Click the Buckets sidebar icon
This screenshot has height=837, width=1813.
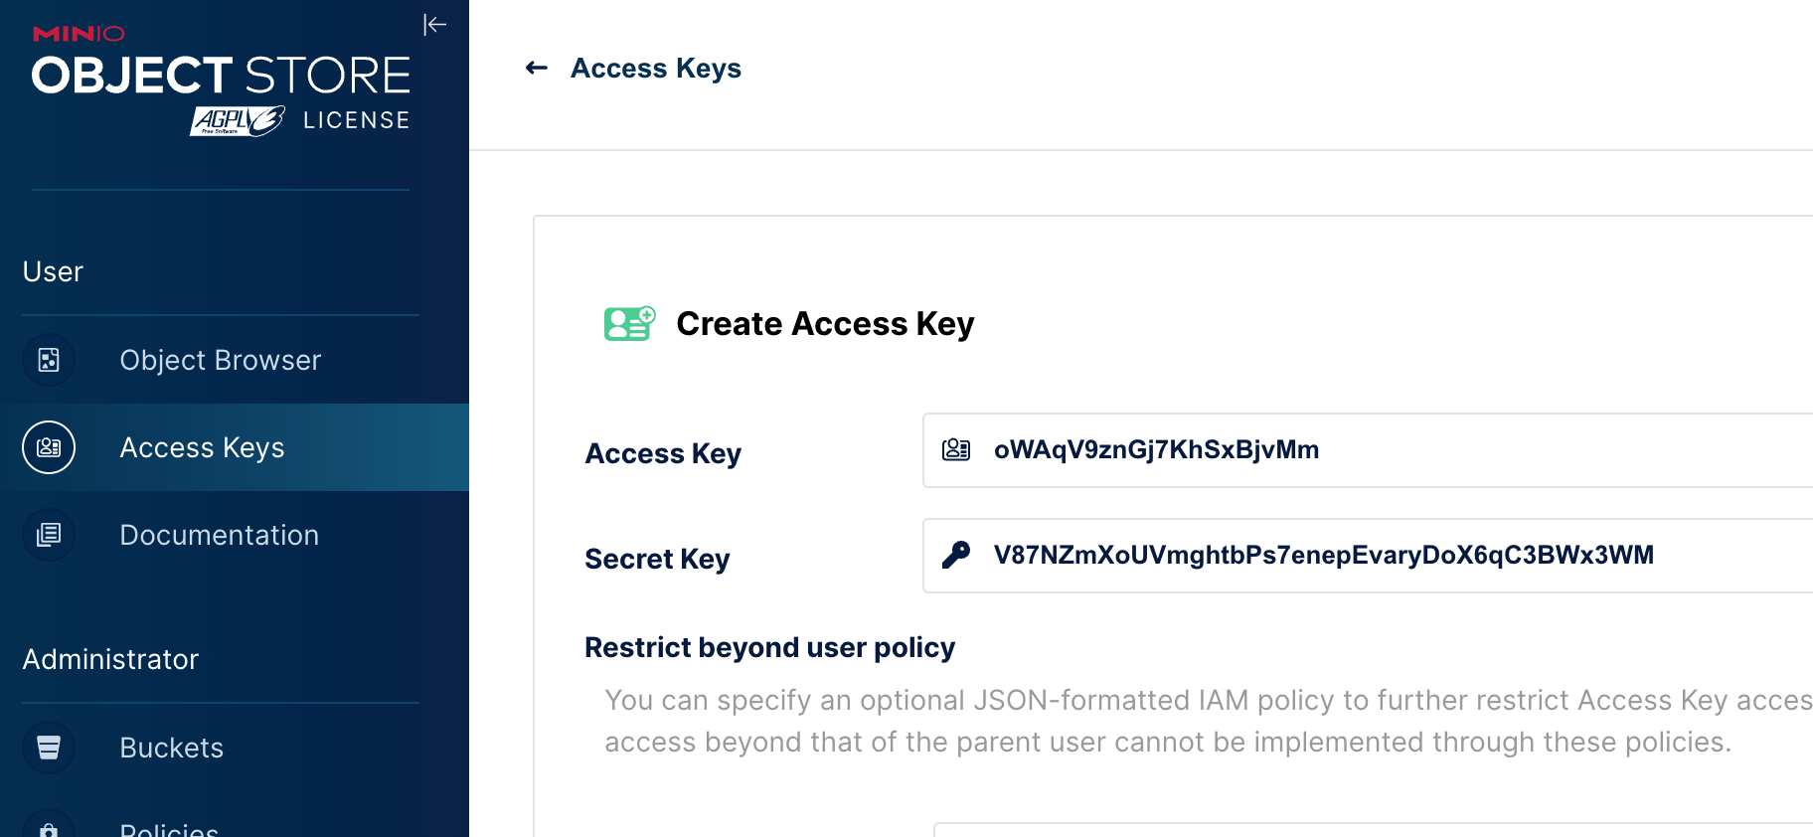click(x=49, y=748)
